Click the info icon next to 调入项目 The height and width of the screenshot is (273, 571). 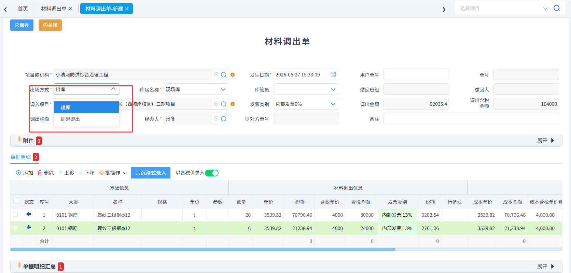(x=233, y=104)
